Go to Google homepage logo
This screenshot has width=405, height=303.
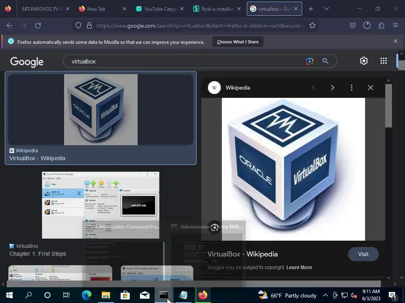26,62
